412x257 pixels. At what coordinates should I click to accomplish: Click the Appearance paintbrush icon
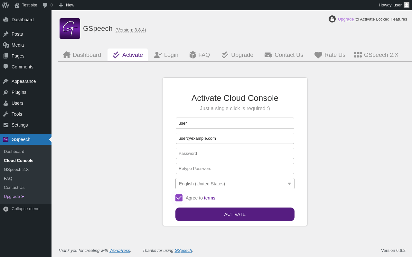6,81
